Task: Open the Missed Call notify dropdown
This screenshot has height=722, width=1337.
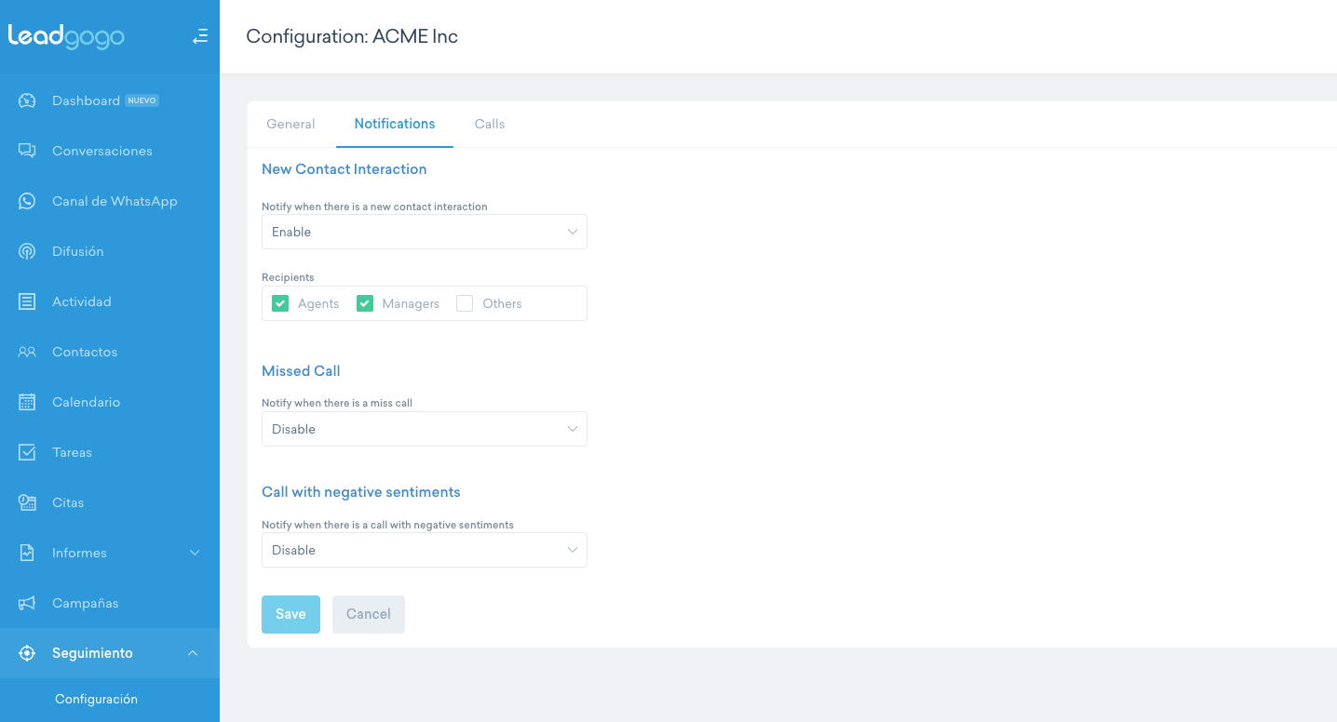Action: tap(424, 429)
